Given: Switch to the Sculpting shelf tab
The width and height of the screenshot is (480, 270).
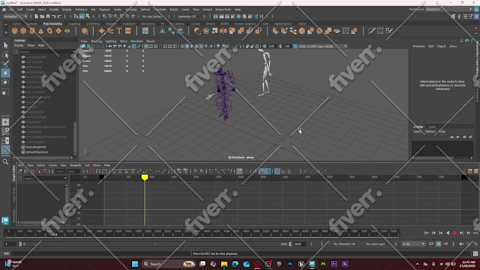Looking at the screenshot, I should pyautogui.click(x=74, y=23).
